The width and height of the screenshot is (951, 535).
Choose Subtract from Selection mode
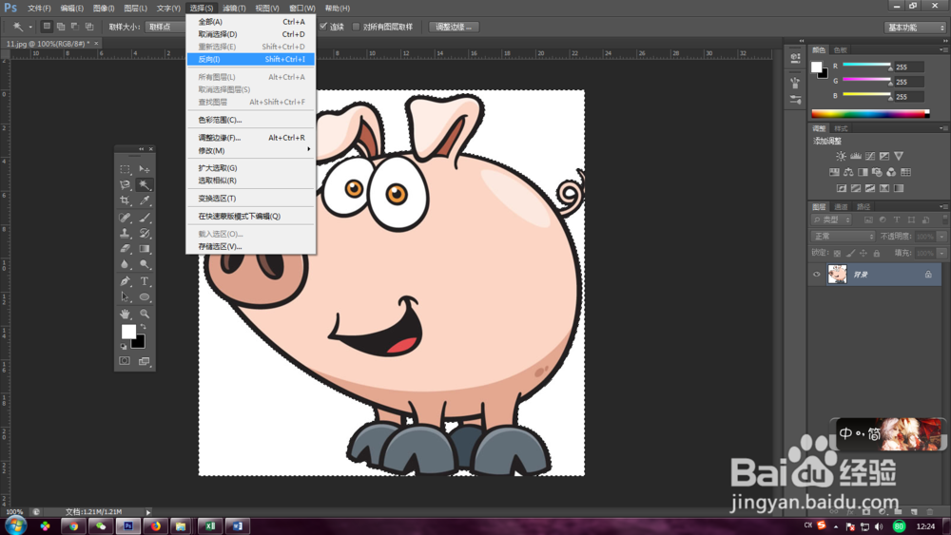(x=75, y=27)
